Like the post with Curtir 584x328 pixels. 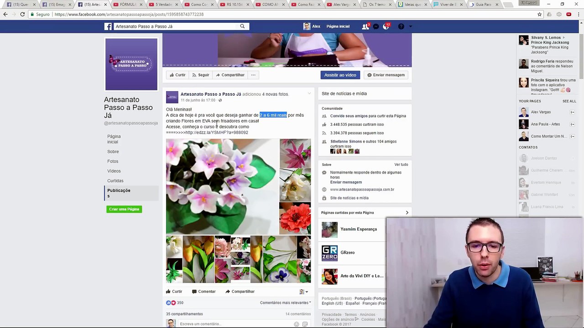pos(174,292)
